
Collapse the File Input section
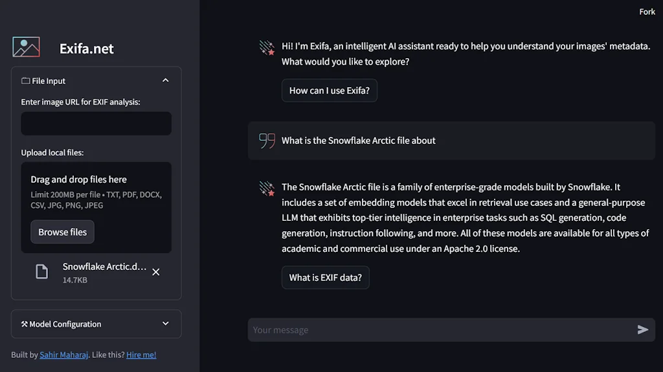point(166,80)
